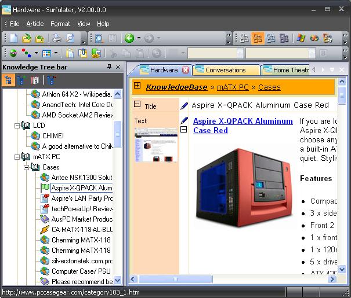The width and height of the screenshot is (351, 298).
Task: Click the content pane horizontal scrollbar thumb
Action: [x=175, y=279]
